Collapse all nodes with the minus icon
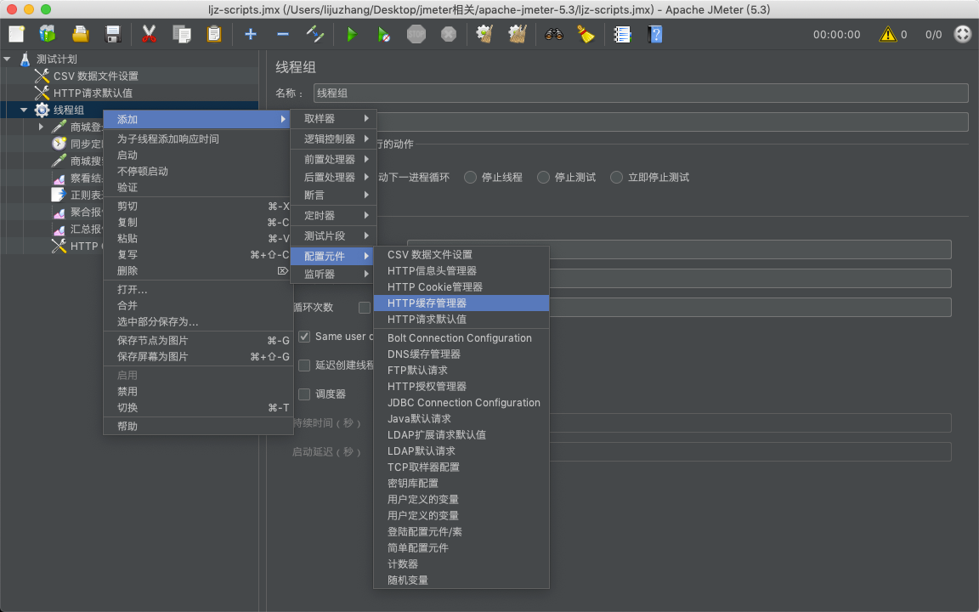The height and width of the screenshot is (612, 979). pos(283,34)
